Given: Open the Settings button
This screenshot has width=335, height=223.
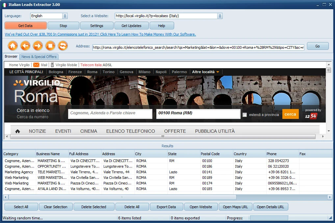Looking at the screenshot, I should [x=96, y=26].
